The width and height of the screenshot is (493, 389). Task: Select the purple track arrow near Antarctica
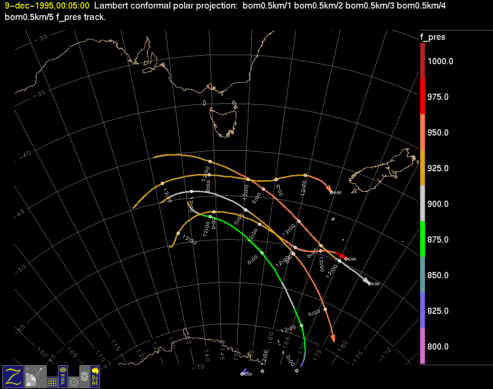(x=245, y=371)
